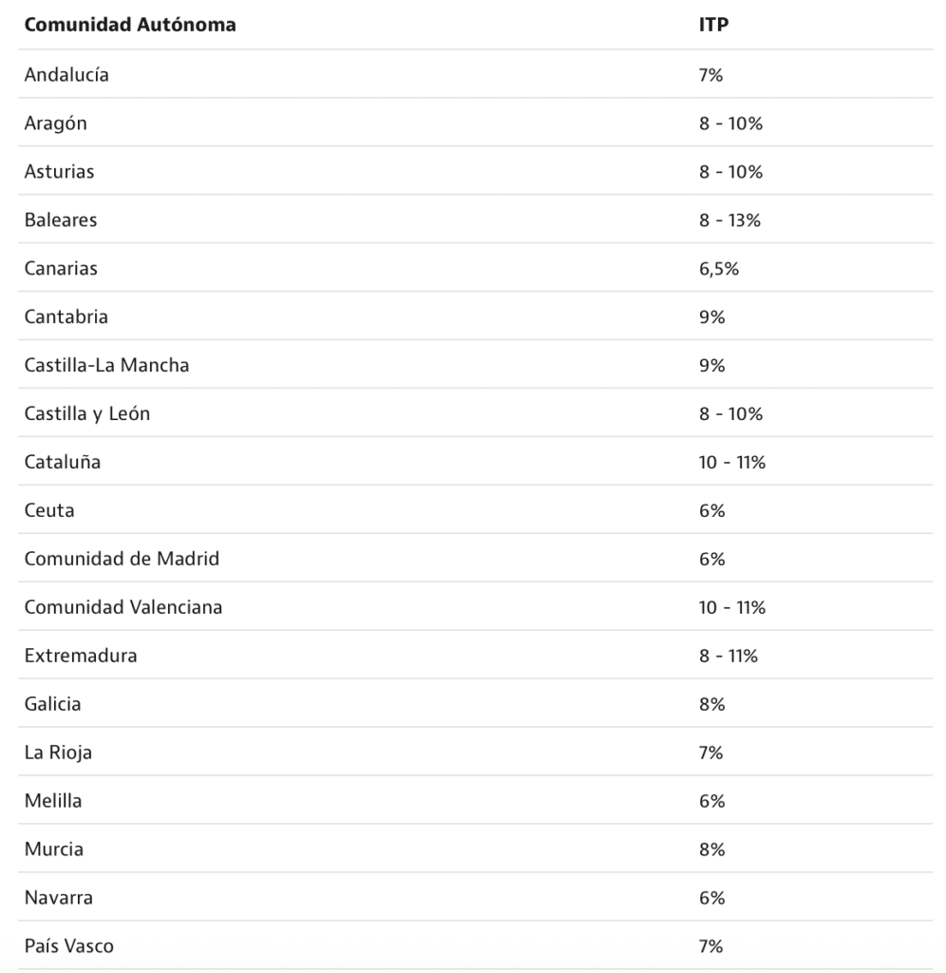The width and height of the screenshot is (946, 973).
Task: Click the Melilla region name
Action: [53, 801]
